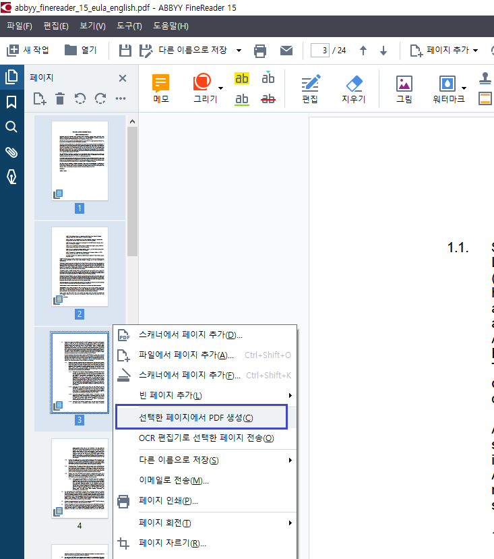Open the Digital signatures pen sidebar icon
Viewport: 494px width, 559px height.
[x=11, y=177]
